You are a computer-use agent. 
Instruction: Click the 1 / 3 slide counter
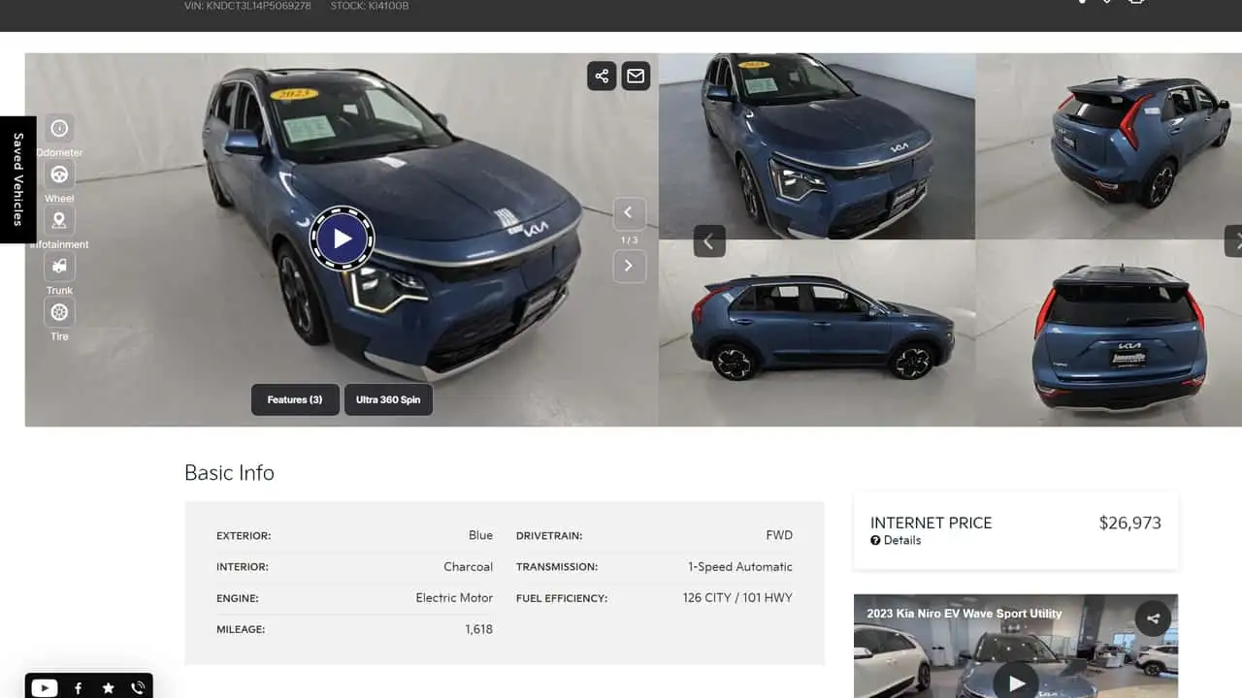point(629,239)
